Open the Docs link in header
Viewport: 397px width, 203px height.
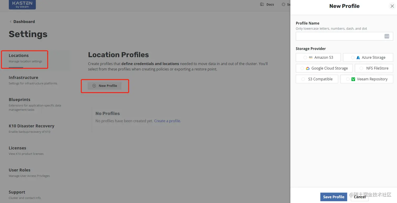(x=270, y=4)
